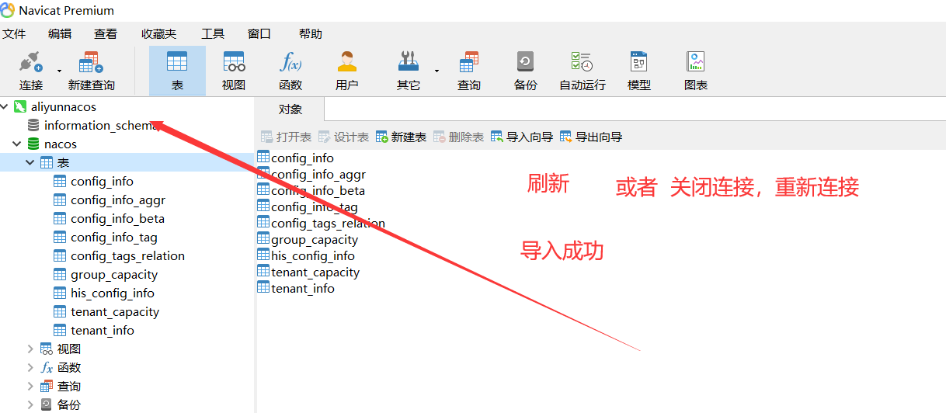Click tenant_capacity table icon in object list
946x413 pixels.
click(x=263, y=272)
